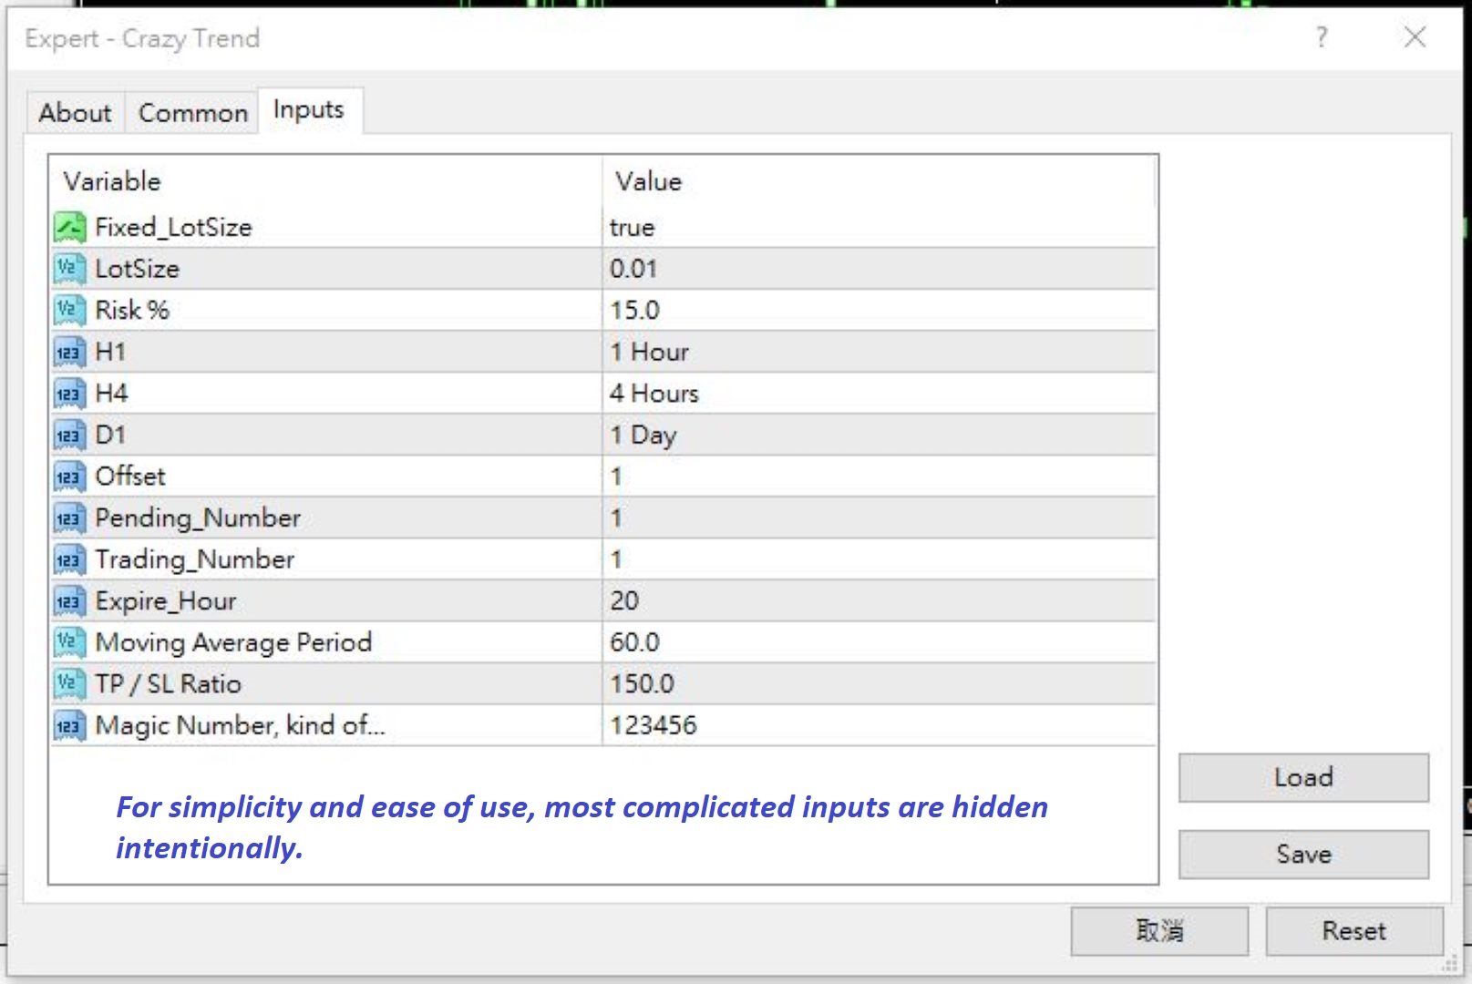Click the Save button

tap(1303, 854)
